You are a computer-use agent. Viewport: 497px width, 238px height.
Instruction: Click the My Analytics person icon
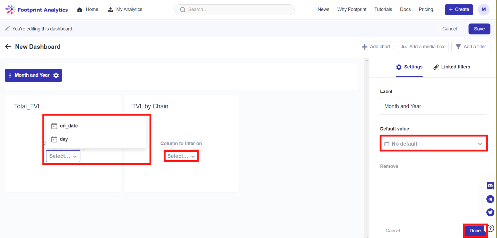111,10
